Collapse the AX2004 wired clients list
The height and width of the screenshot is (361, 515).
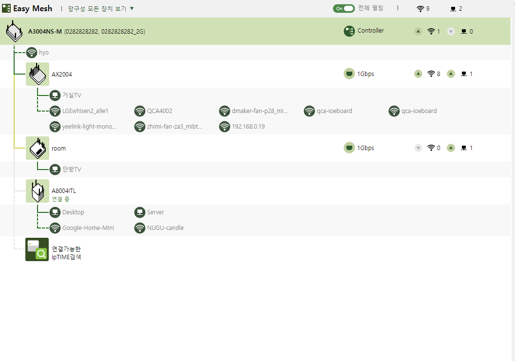coord(451,74)
